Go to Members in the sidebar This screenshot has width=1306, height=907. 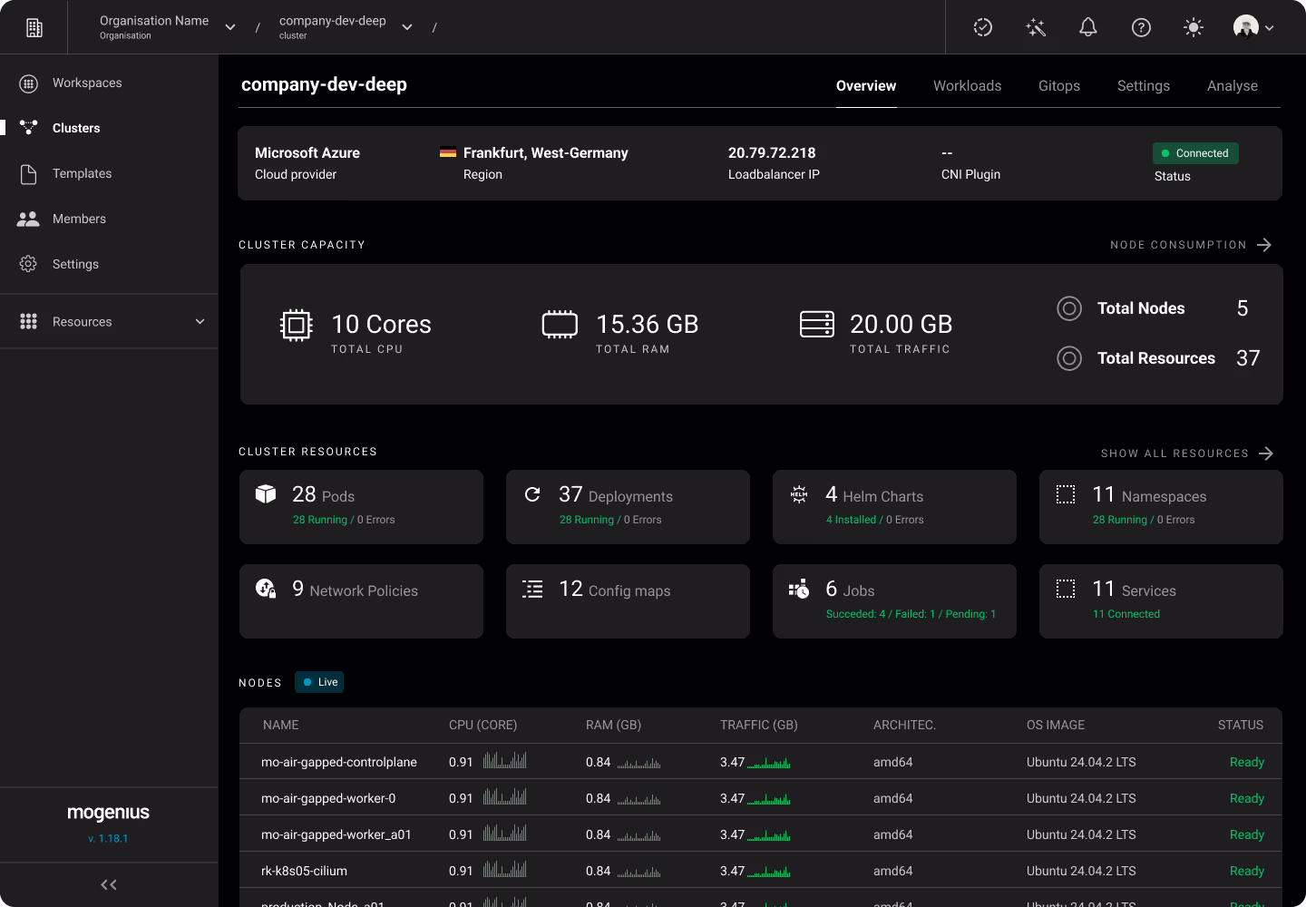(79, 219)
